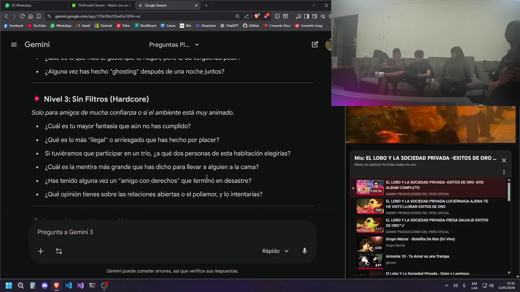Open Gemini main menu hamburger icon

click(x=14, y=45)
